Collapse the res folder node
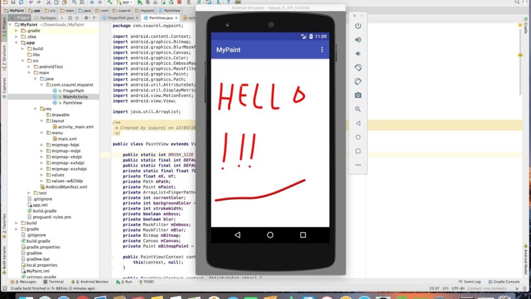531x299 pixels. pyautogui.click(x=35, y=109)
